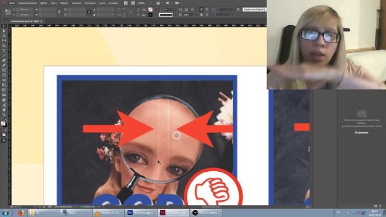
Task: Select the Page tool
Action: [4, 36]
